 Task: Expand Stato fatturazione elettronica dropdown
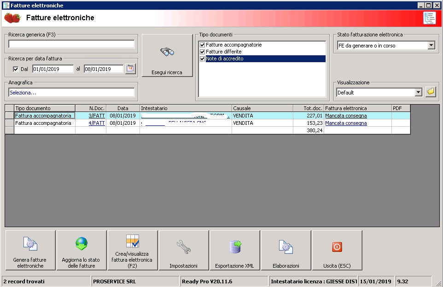[431, 45]
